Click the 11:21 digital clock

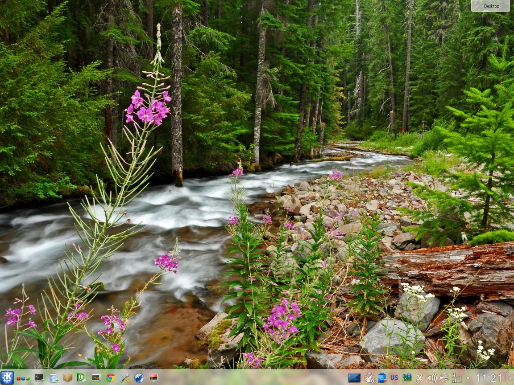489,378
